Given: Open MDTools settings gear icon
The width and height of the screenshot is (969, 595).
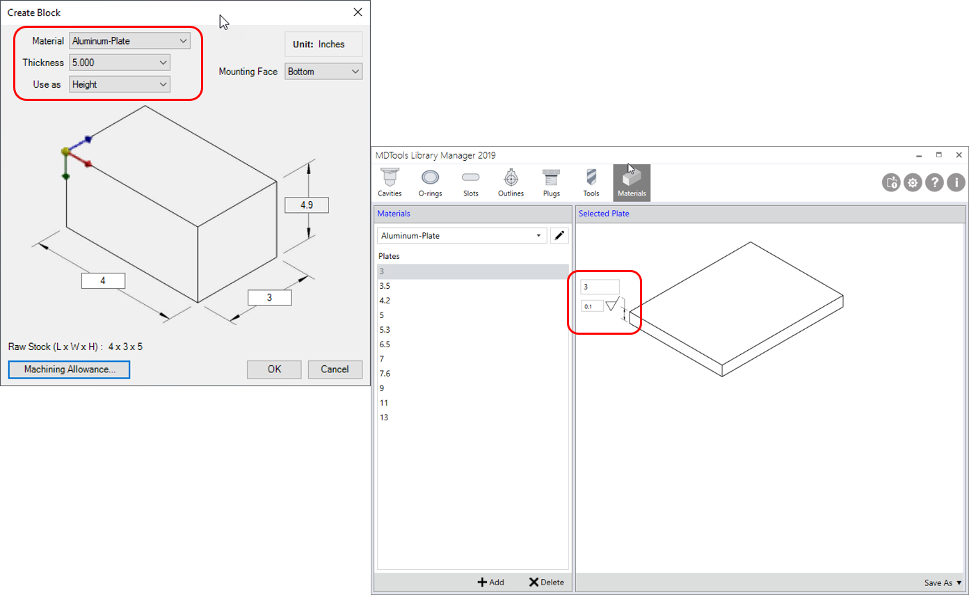Looking at the screenshot, I should [x=913, y=182].
